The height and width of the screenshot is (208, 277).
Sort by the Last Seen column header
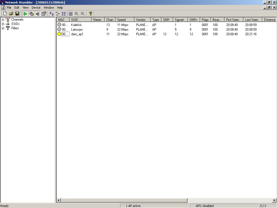point(253,19)
